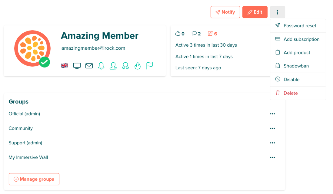The height and width of the screenshot is (194, 333).
Task: Click the Edit button
Action: (255, 12)
